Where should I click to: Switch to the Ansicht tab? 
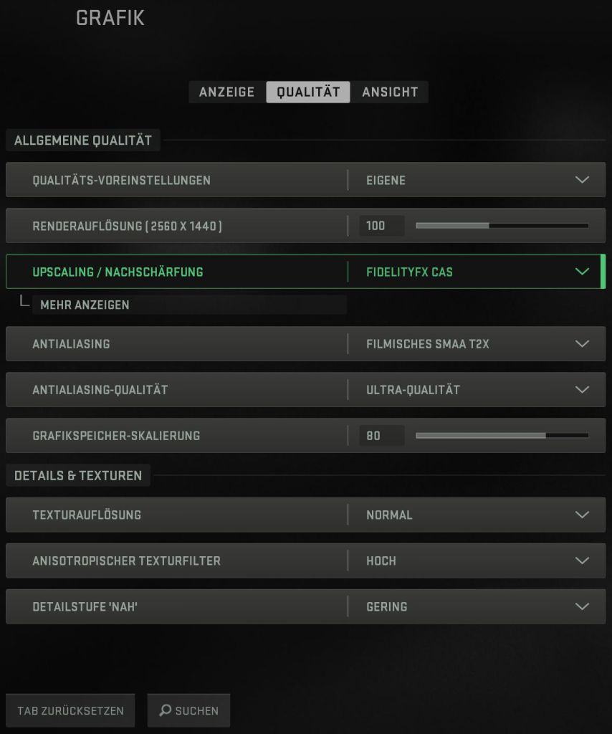click(x=389, y=92)
